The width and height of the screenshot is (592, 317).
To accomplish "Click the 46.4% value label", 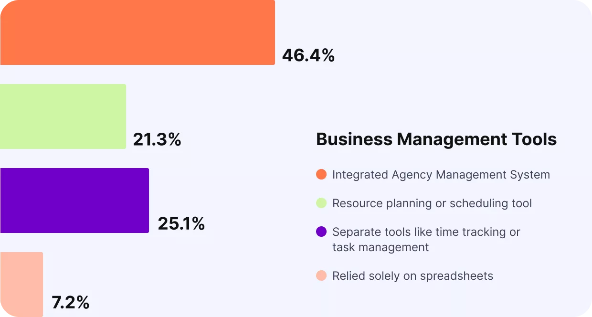I will click(x=308, y=56).
